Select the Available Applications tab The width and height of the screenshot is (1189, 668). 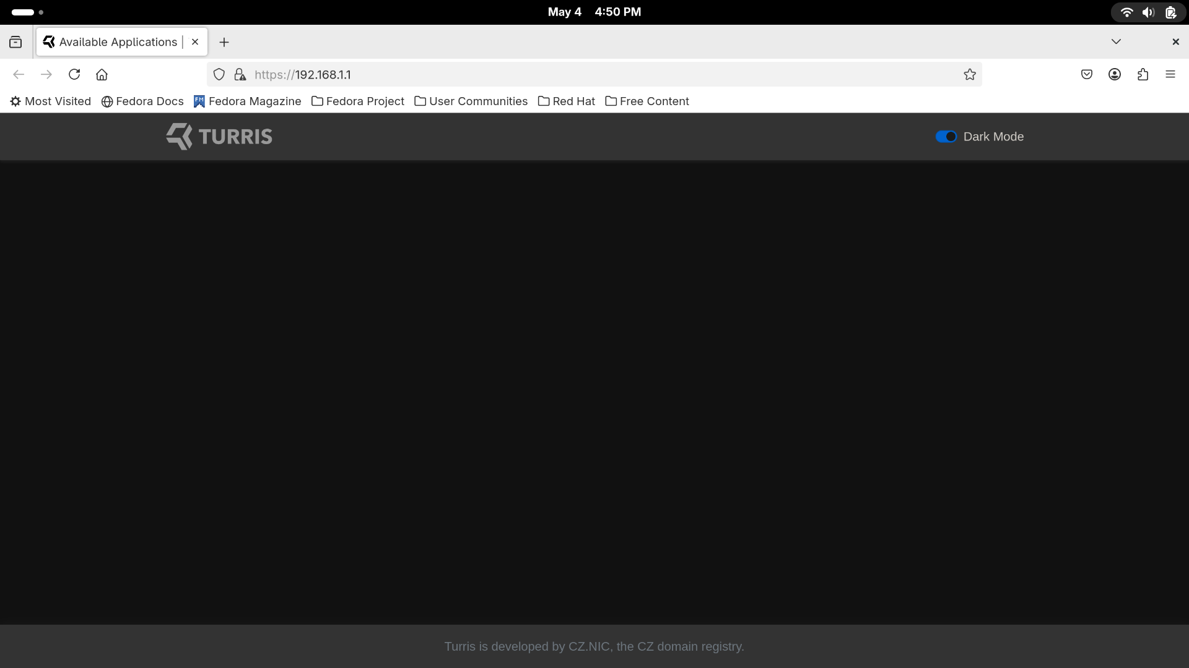(122, 42)
